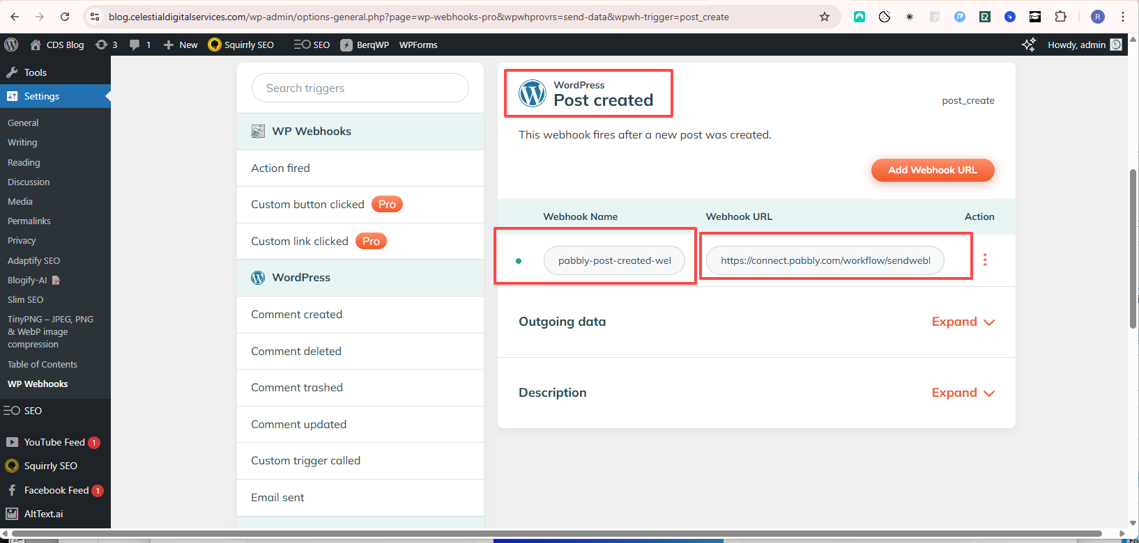
Task: Open the updates counter showing 3
Action: click(x=106, y=45)
